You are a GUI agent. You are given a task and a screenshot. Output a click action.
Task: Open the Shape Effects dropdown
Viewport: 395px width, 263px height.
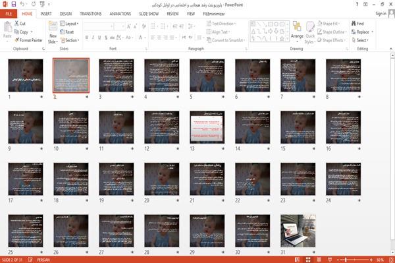(x=332, y=40)
